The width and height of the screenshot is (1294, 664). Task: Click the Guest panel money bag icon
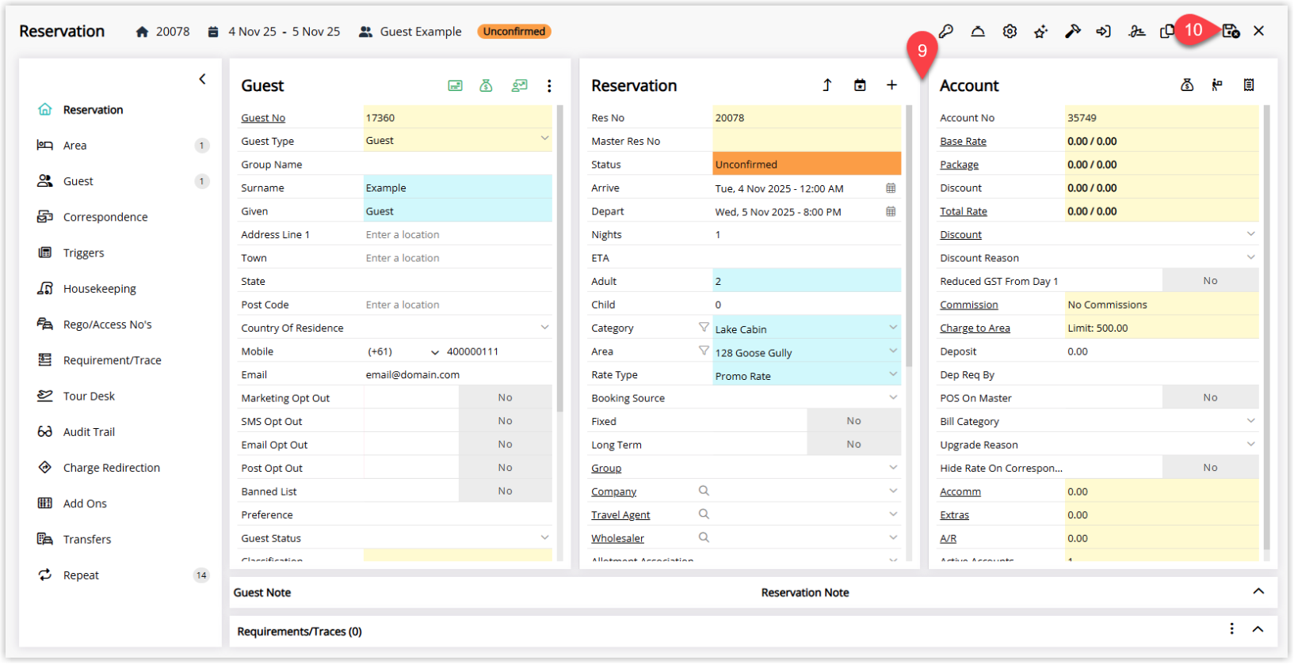[487, 85]
